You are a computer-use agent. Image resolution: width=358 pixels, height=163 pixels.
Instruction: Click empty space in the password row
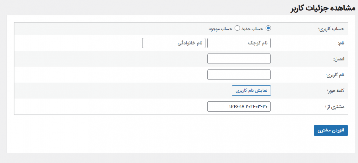tap(131, 91)
